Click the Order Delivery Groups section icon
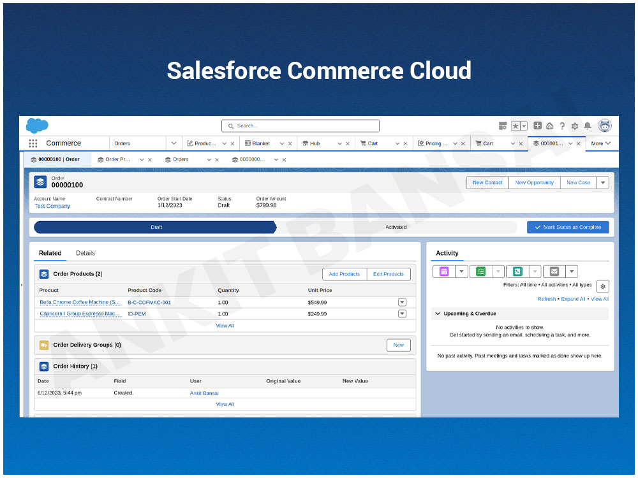This screenshot has width=638, height=478. point(44,345)
